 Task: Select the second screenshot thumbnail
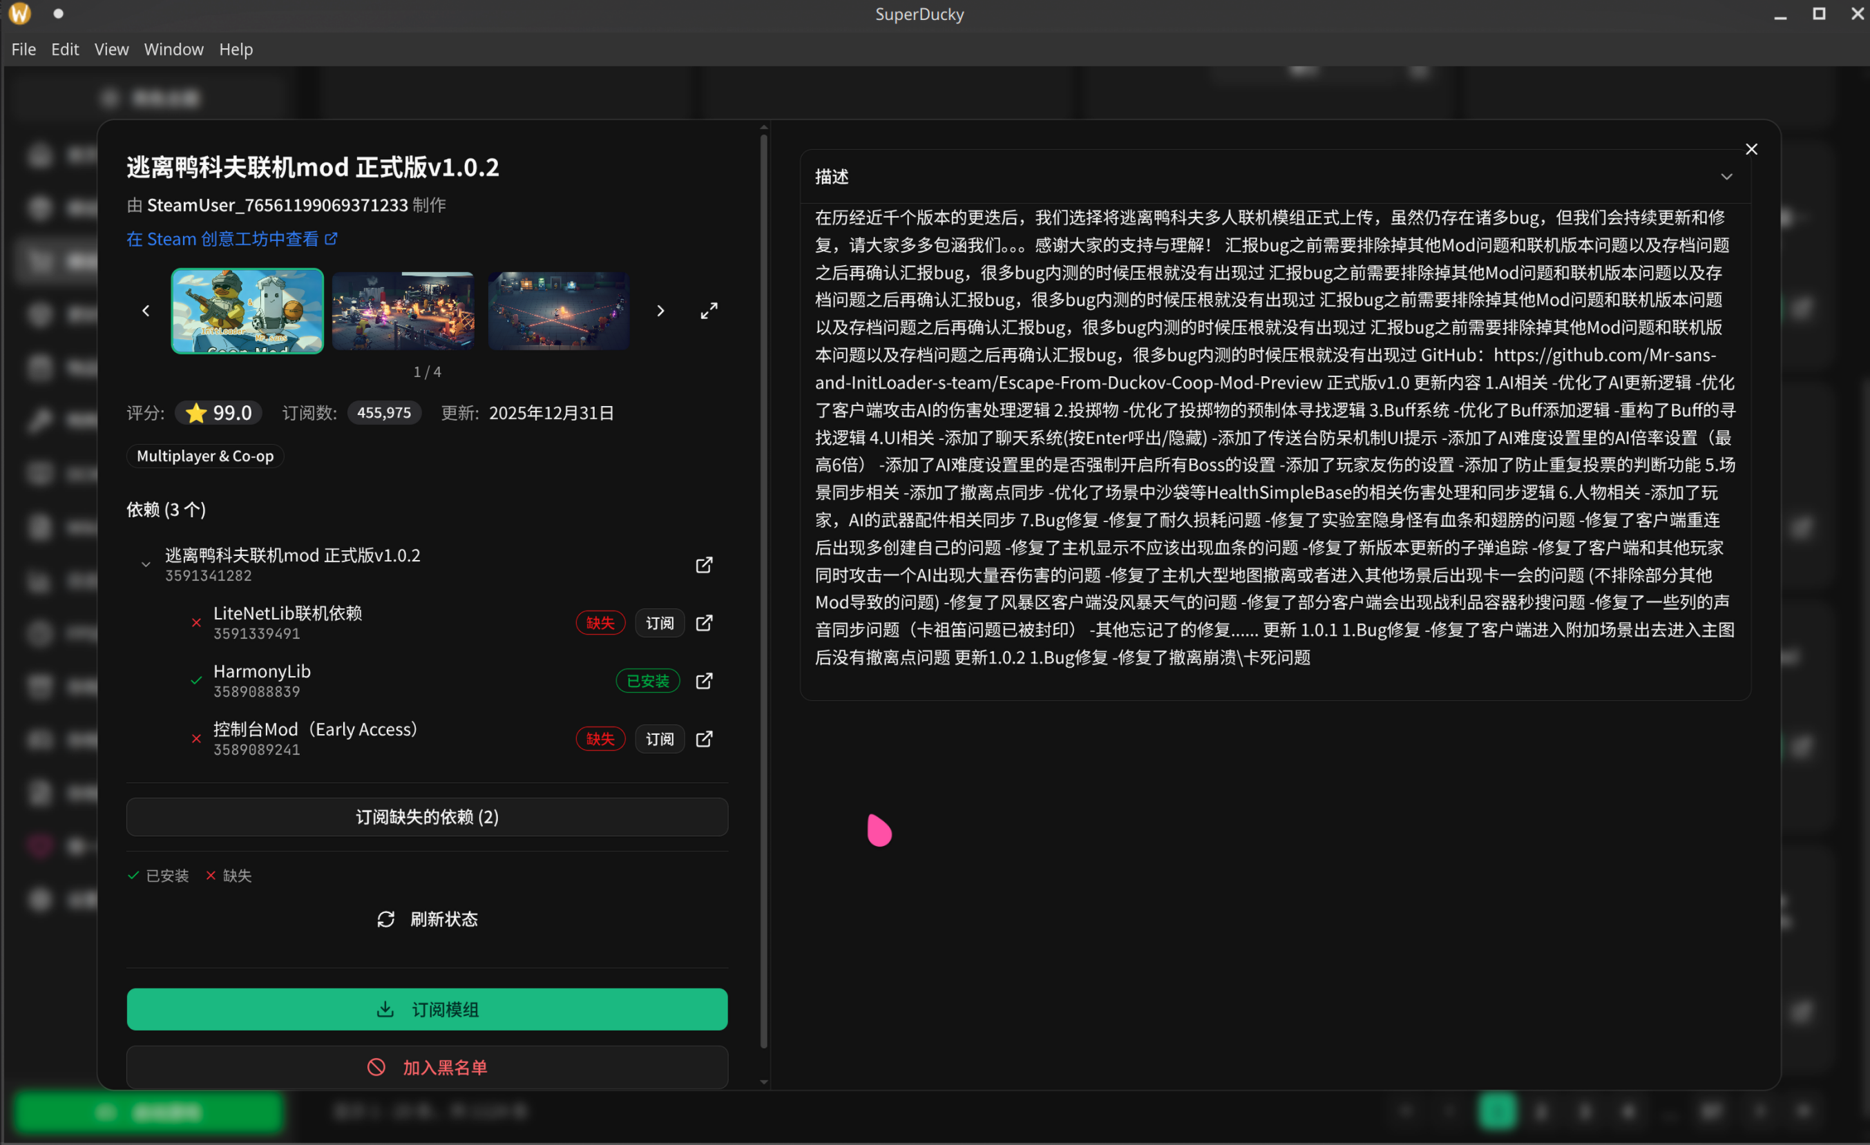pyautogui.click(x=403, y=309)
